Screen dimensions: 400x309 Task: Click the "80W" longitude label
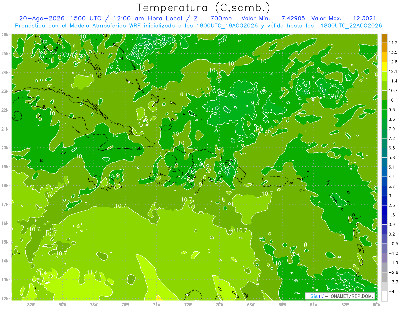(62, 304)
